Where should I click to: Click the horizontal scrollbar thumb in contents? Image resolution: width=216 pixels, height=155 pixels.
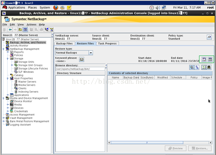pyautogui.click(x=147, y=143)
